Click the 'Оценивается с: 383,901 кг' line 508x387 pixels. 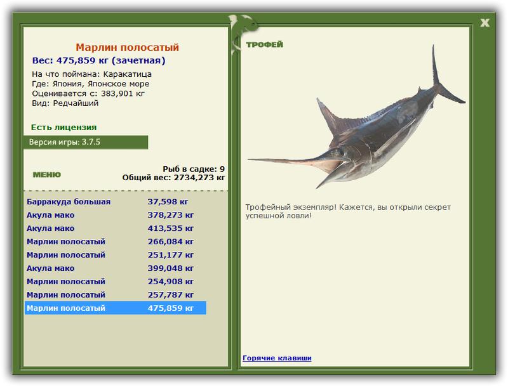pyautogui.click(x=88, y=93)
